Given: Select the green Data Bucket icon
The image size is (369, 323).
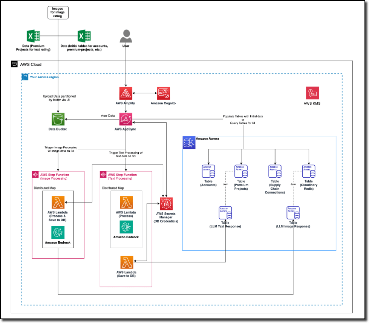Looking at the screenshot, I should 58,119.
